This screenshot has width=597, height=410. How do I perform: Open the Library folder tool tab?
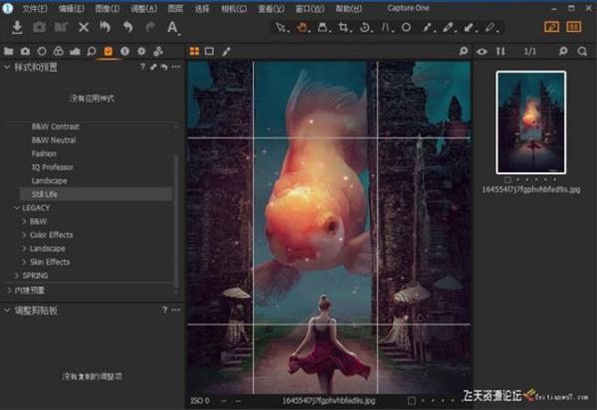(9, 50)
